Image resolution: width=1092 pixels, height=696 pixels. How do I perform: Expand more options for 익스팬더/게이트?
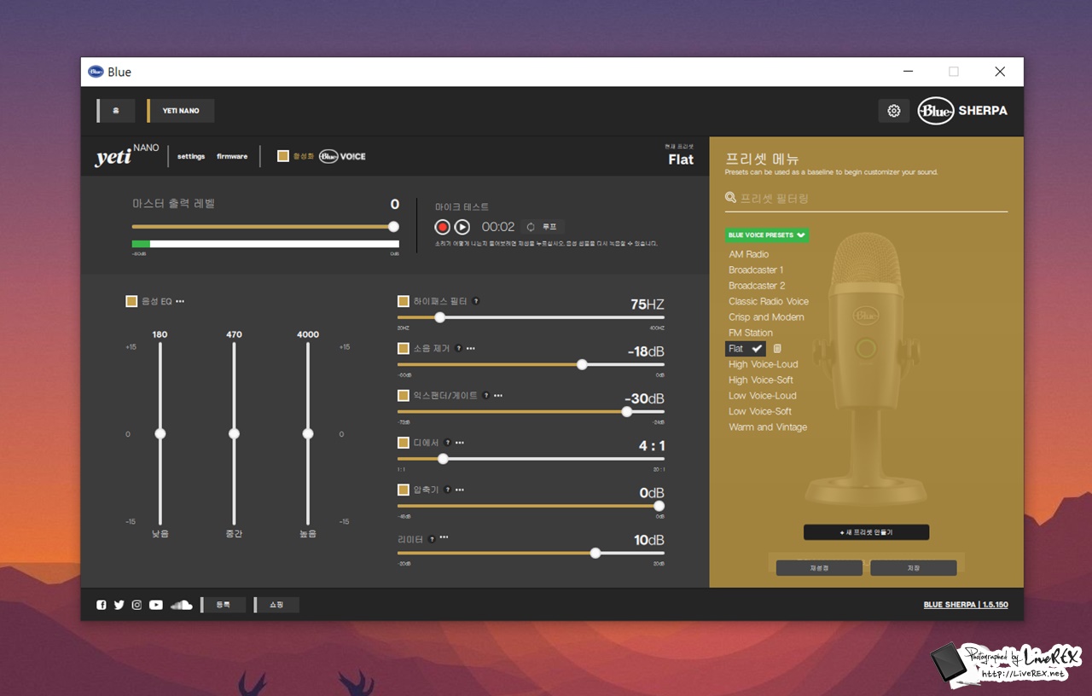pyautogui.click(x=498, y=396)
